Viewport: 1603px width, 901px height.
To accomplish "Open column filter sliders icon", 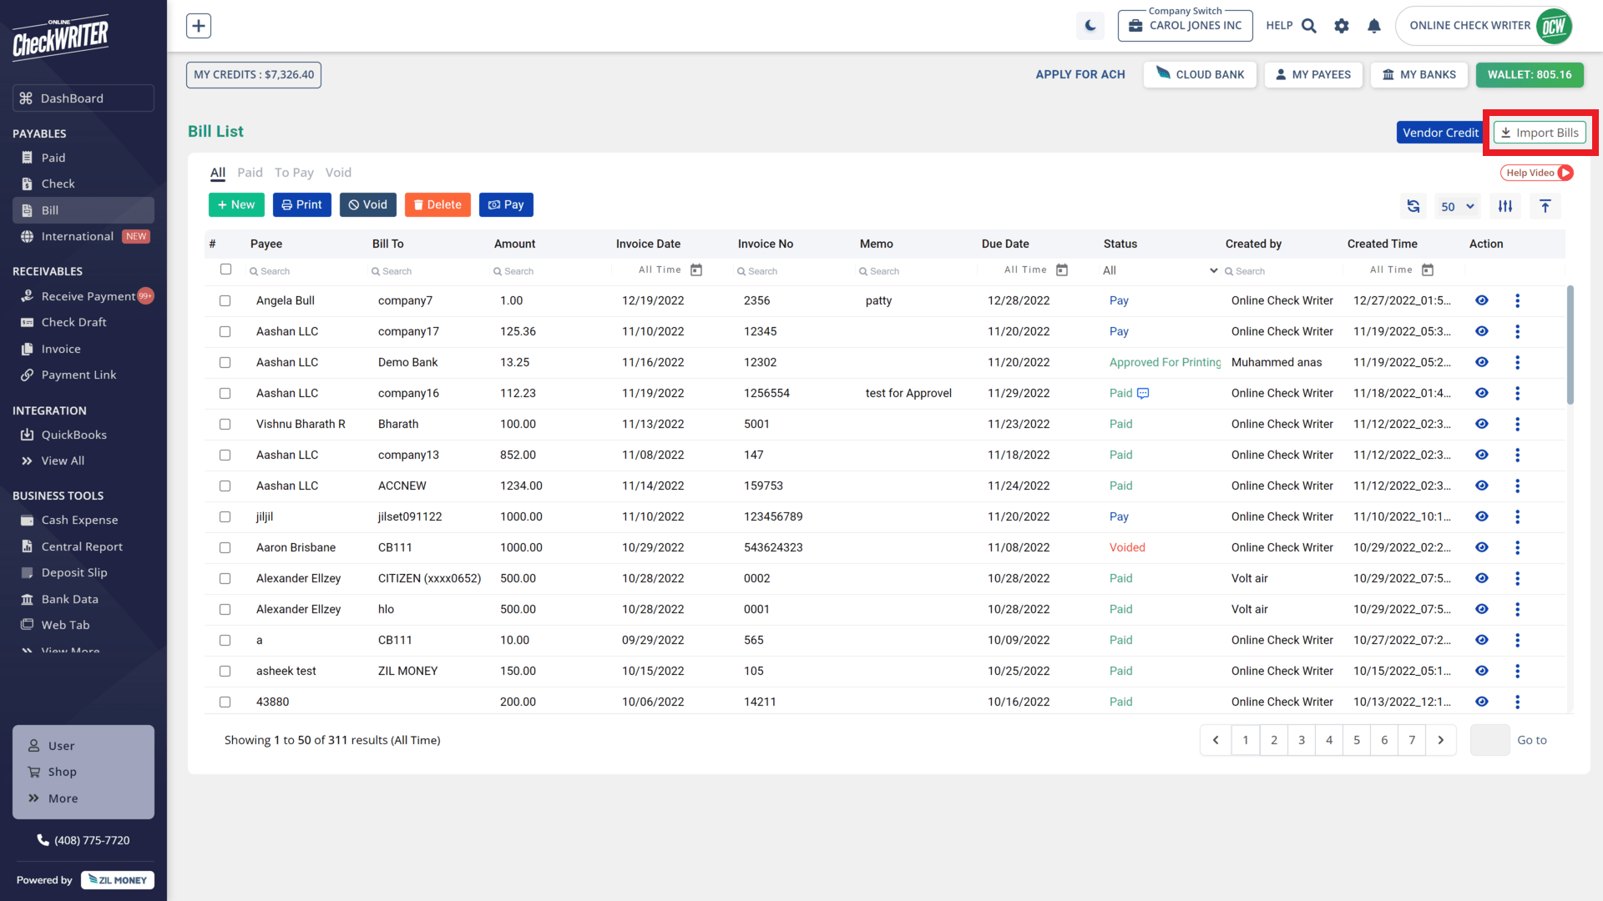I will click(x=1505, y=206).
